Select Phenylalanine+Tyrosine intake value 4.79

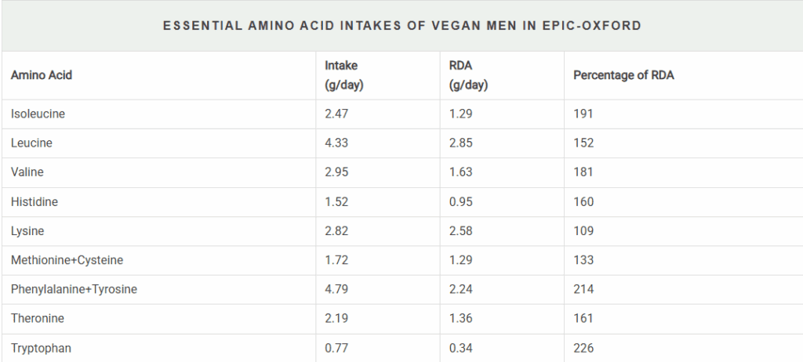(x=336, y=289)
